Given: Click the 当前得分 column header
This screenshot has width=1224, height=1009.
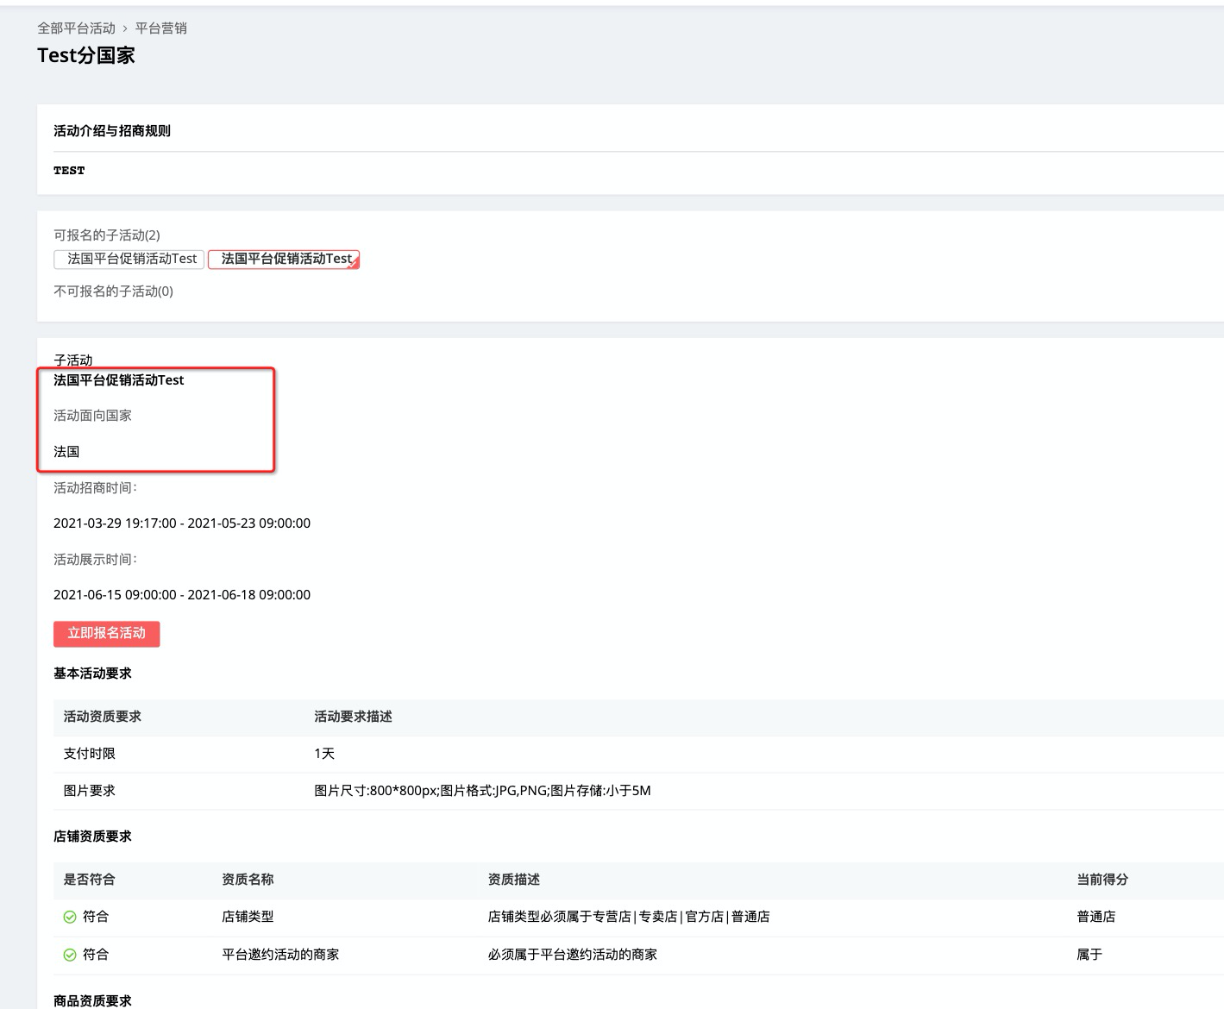Looking at the screenshot, I should pos(1102,880).
